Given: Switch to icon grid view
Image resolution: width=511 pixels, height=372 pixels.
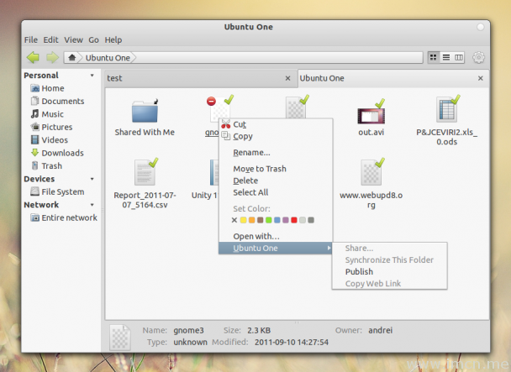Looking at the screenshot, I should pos(433,58).
